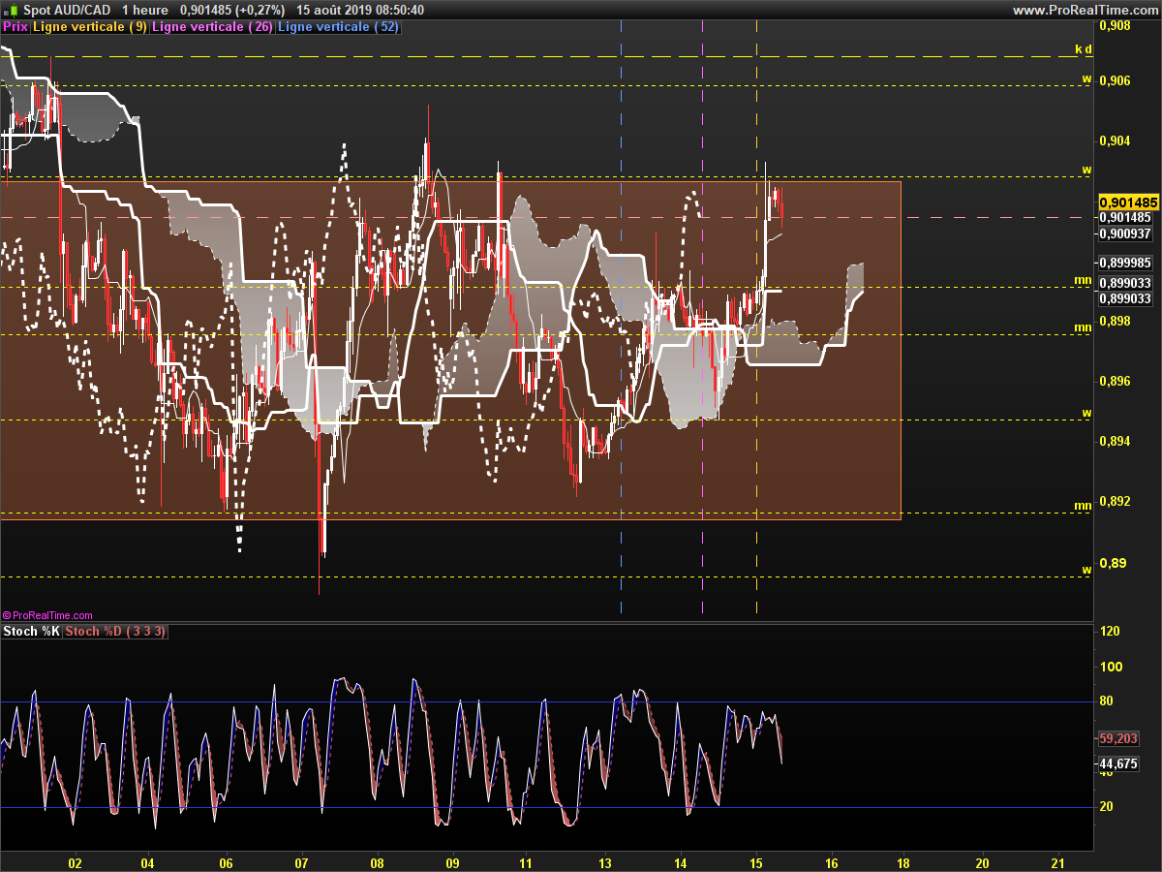Select the Ligne verticale (52) label
The image size is (1162, 872).
pyautogui.click(x=338, y=27)
